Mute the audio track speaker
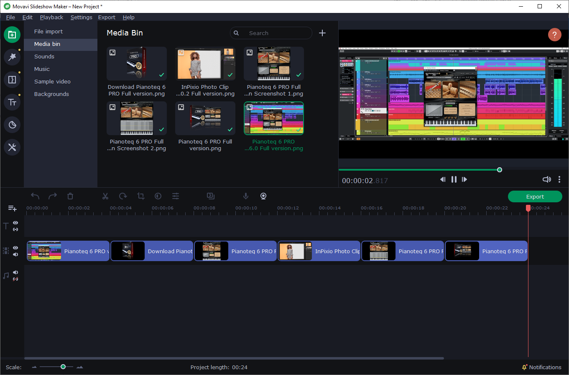569x375 pixels. pyautogui.click(x=15, y=272)
